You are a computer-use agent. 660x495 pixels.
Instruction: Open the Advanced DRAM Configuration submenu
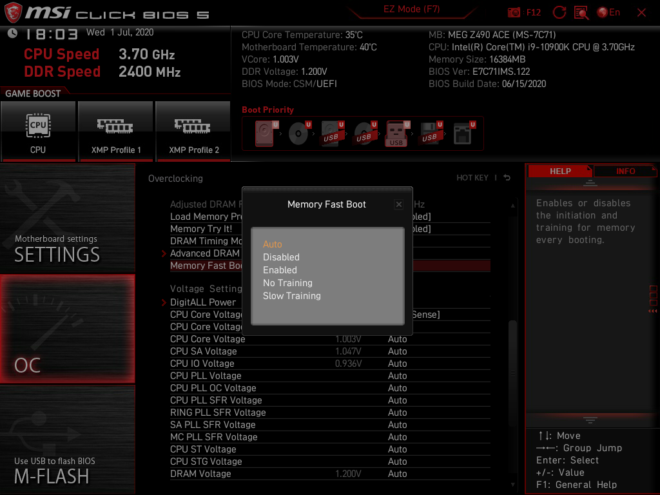coord(205,253)
